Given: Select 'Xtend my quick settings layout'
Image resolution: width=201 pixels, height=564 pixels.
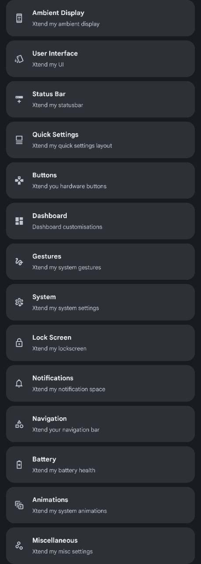Looking at the screenshot, I should [72, 145].
